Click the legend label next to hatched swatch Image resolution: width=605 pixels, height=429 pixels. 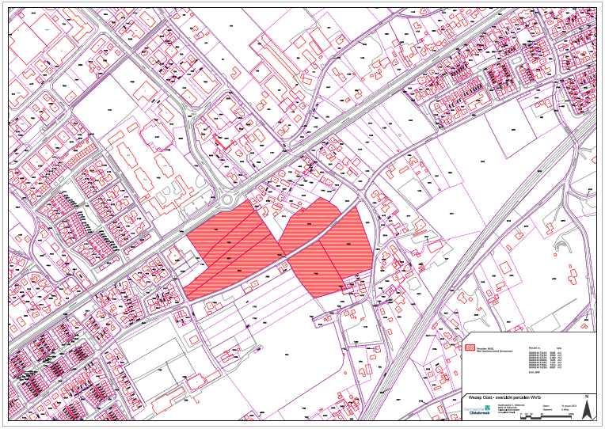point(494,348)
